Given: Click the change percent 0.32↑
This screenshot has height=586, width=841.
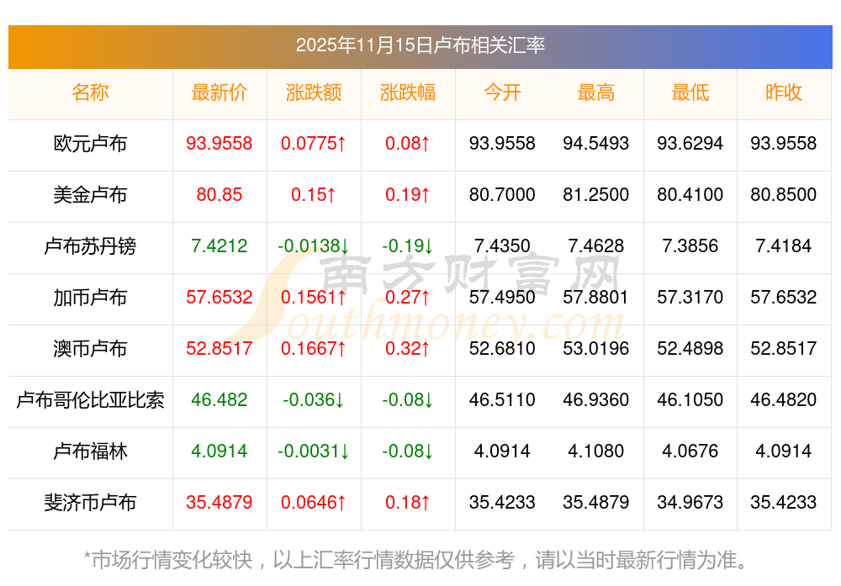Looking at the screenshot, I should pyautogui.click(x=408, y=349).
